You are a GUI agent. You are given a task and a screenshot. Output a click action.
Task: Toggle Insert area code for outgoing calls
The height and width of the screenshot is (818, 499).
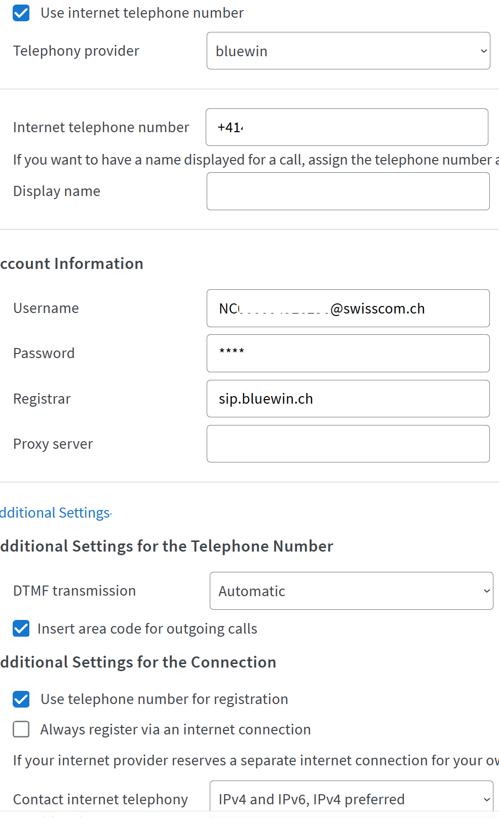coord(21,629)
